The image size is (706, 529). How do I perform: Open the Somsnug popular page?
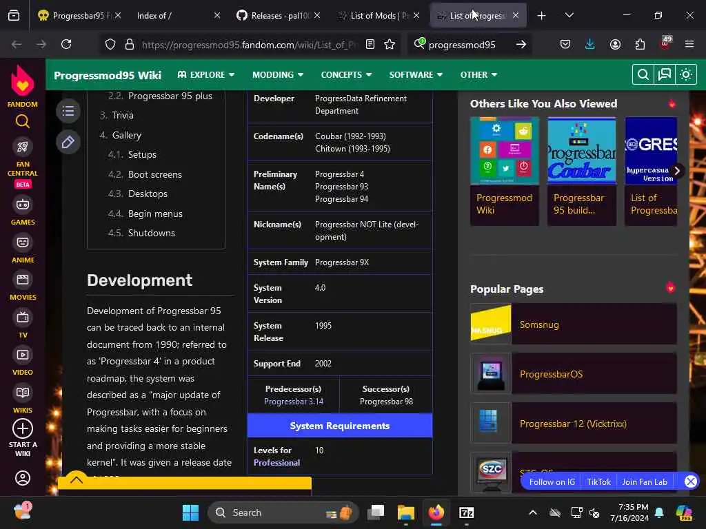[x=573, y=324]
